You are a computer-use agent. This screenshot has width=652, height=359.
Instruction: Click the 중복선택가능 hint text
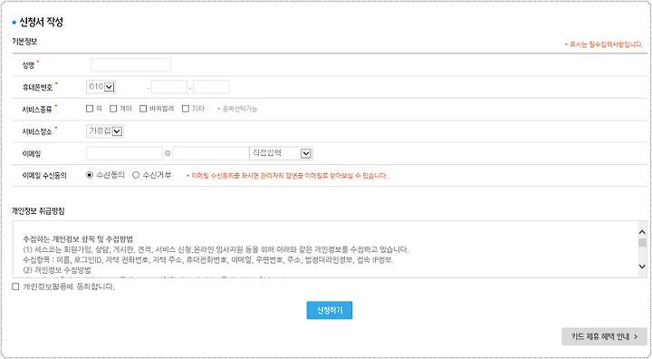[x=237, y=109]
